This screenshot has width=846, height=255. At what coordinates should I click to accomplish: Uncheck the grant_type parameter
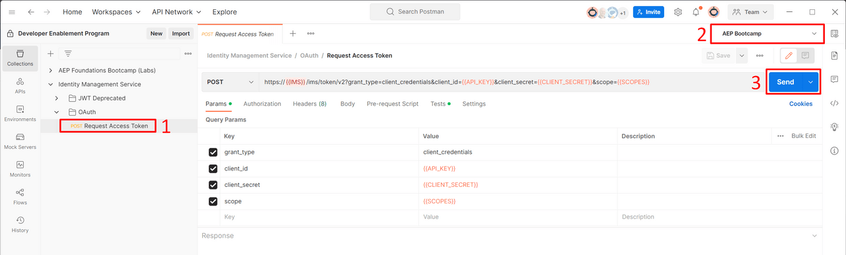click(x=213, y=152)
